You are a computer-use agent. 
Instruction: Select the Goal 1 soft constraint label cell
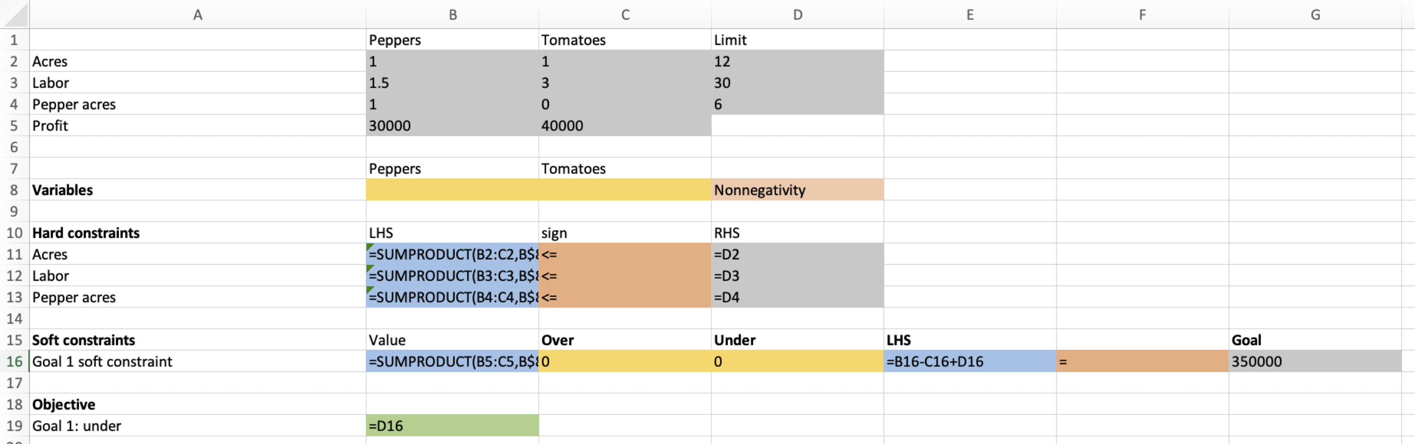click(198, 361)
